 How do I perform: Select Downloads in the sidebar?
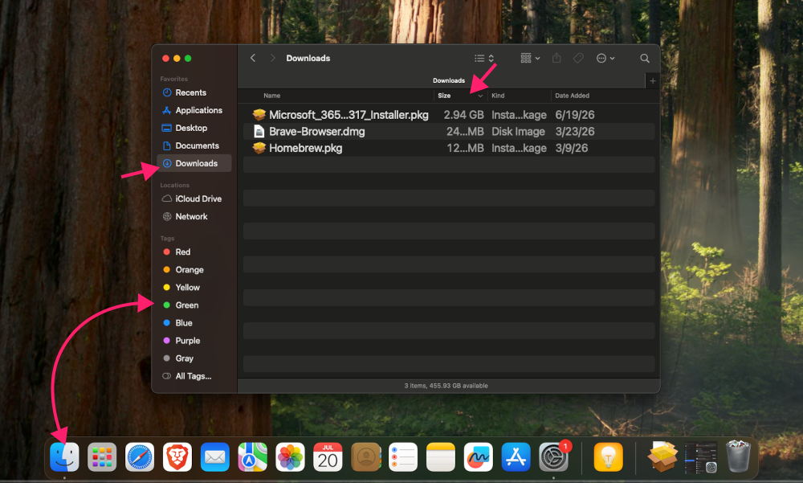click(x=194, y=163)
